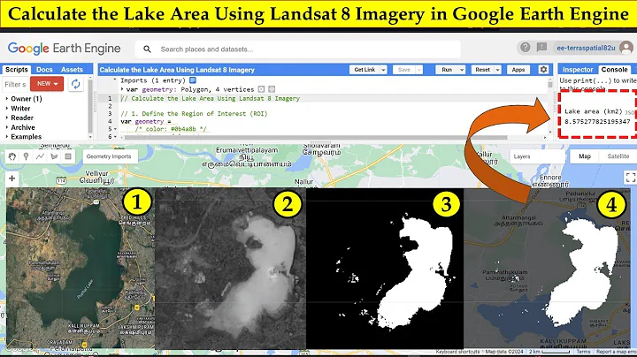This screenshot has height=357, width=637.
Task: Open the Assets tab
Action: (x=72, y=70)
